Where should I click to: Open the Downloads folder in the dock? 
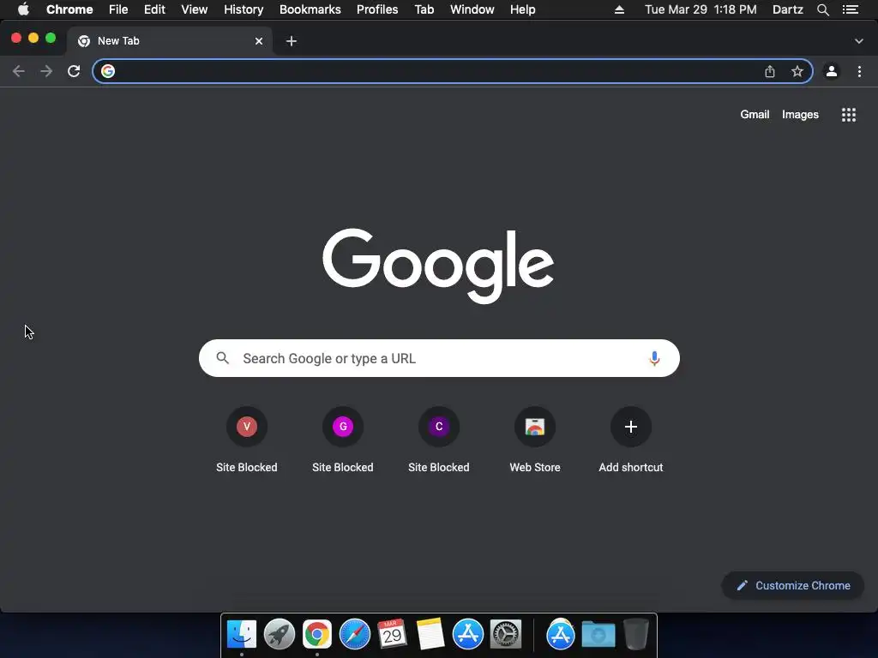(598, 635)
